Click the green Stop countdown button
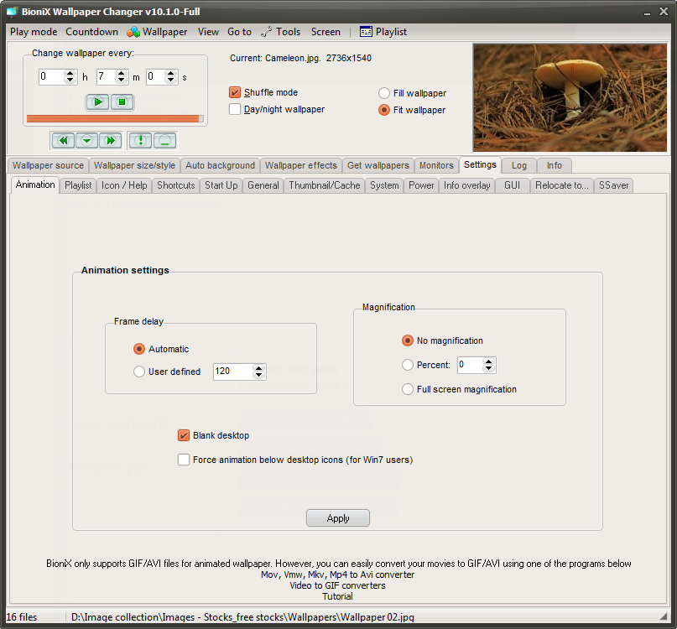677x629 pixels. coord(122,101)
